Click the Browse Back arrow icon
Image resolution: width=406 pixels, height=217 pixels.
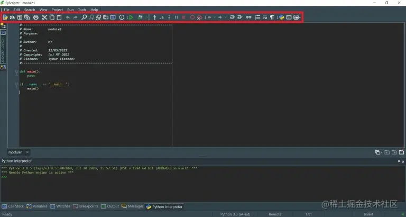(x=209, y=17)
